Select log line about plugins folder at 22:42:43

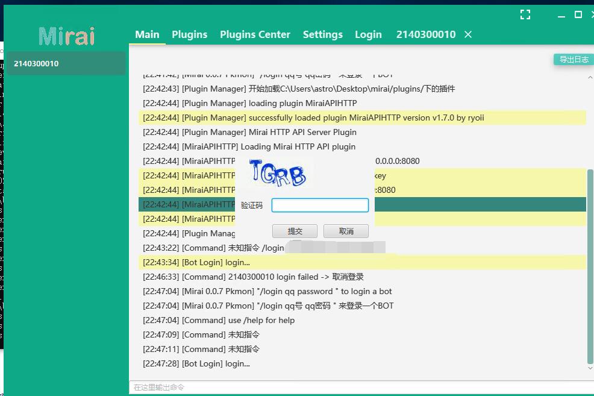point(362,89)
